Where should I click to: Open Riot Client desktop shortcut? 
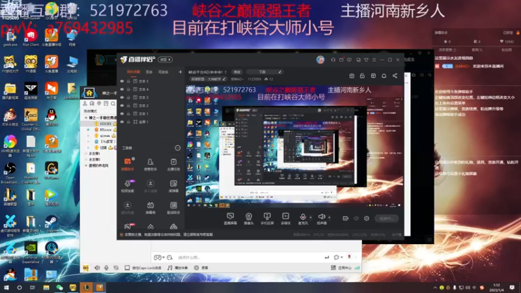click(x=31, y=38)
